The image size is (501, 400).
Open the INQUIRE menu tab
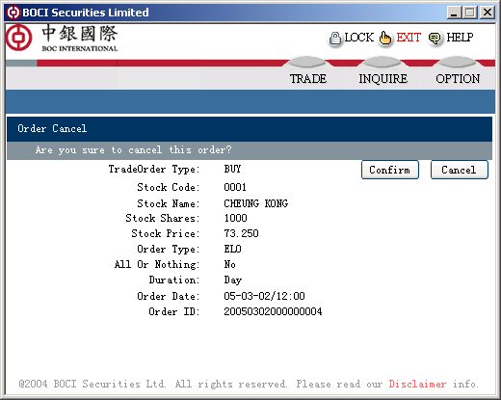tap(382, 79)
